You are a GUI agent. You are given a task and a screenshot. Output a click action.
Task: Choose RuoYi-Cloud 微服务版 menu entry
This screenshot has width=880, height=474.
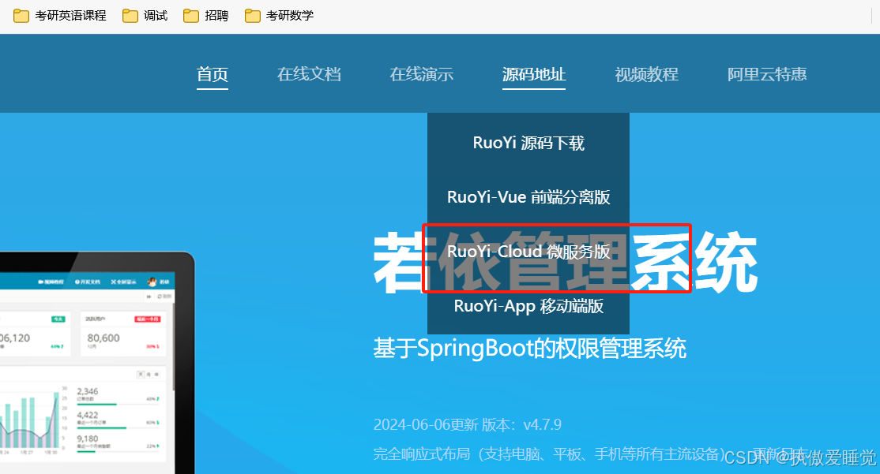coord(528,252)
